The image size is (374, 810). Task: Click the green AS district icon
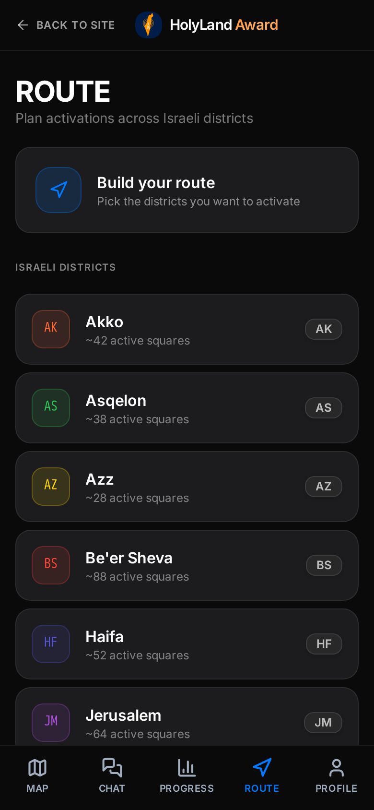[x=51, y=408]
